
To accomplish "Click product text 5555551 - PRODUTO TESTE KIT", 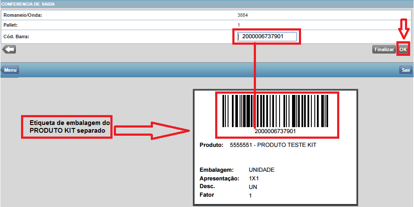I will [x=273, y=145].
